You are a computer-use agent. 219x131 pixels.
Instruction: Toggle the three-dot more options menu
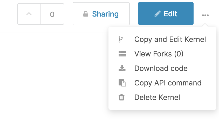(x=205, y=15)
